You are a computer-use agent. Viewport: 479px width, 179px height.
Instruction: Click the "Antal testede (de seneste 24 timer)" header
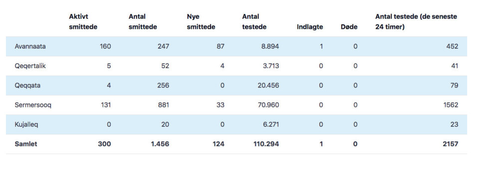416,21
